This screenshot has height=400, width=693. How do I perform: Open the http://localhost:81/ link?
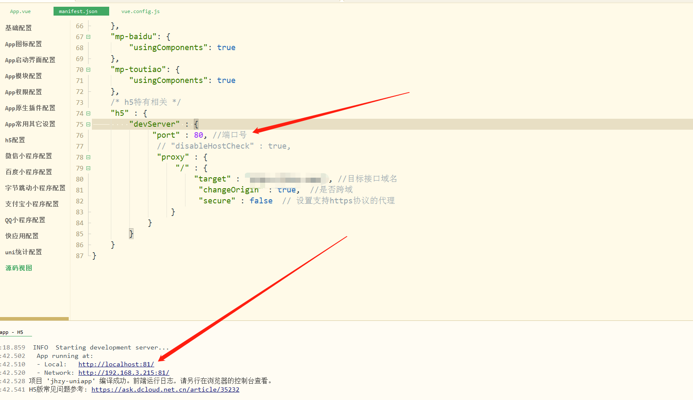click(x=116, y=364)
